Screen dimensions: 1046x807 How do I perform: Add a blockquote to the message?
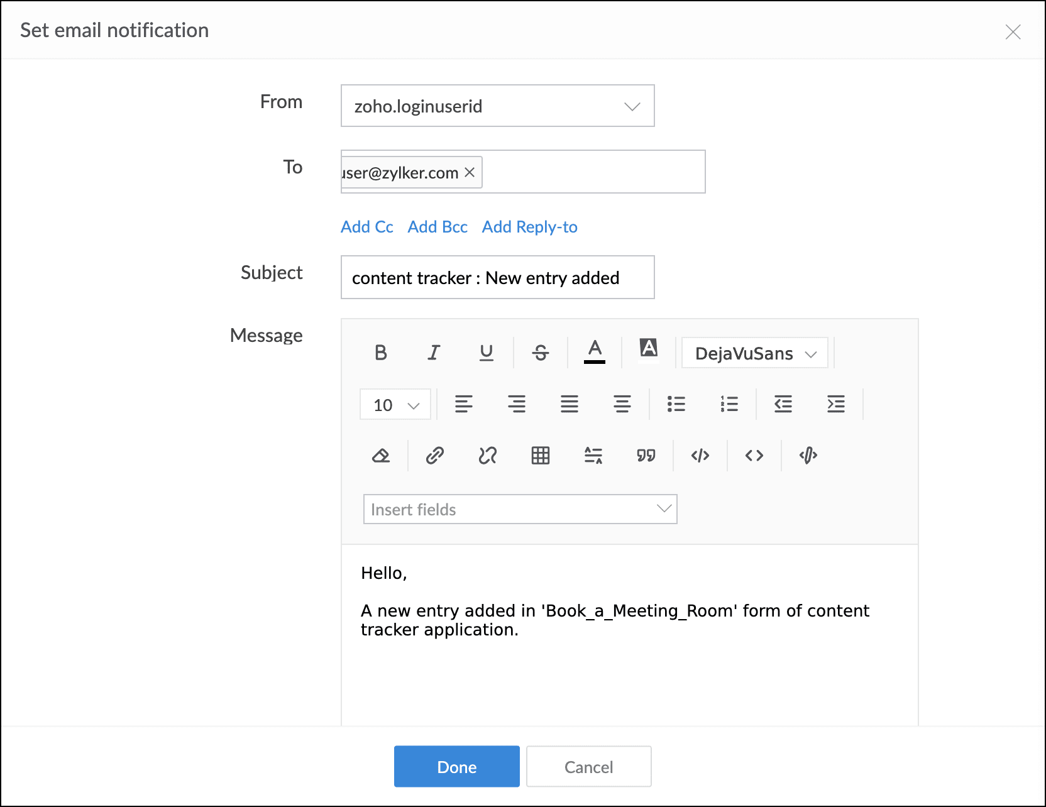click(x=646, y=456)
